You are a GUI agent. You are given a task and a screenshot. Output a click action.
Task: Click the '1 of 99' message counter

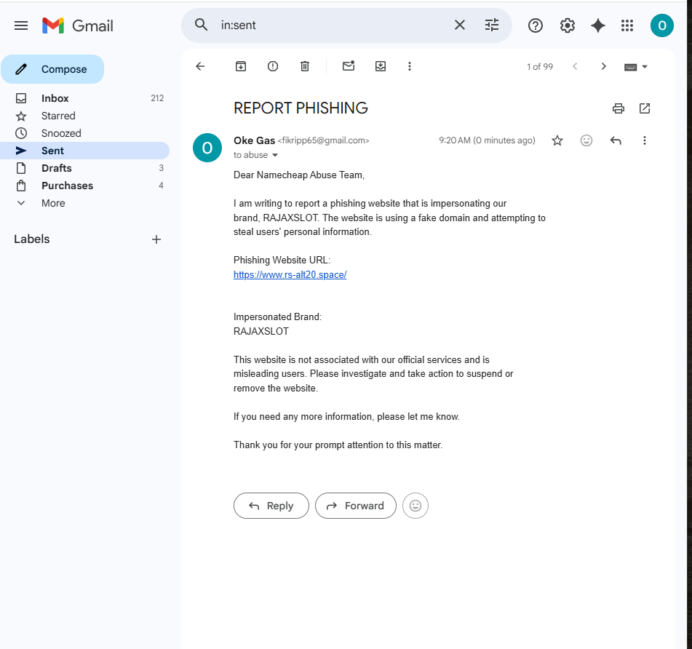point(540,67)
